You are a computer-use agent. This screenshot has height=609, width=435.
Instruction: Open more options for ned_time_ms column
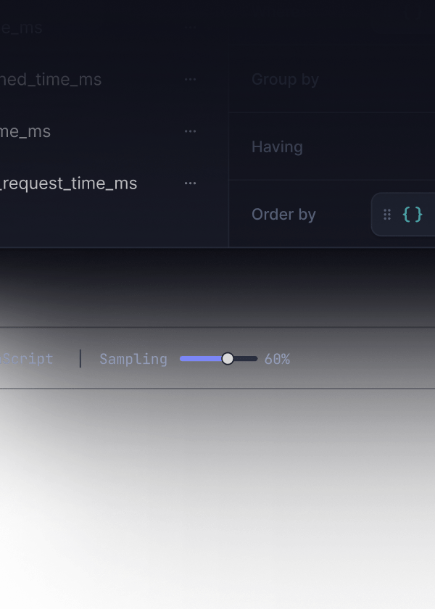(190, 80)
